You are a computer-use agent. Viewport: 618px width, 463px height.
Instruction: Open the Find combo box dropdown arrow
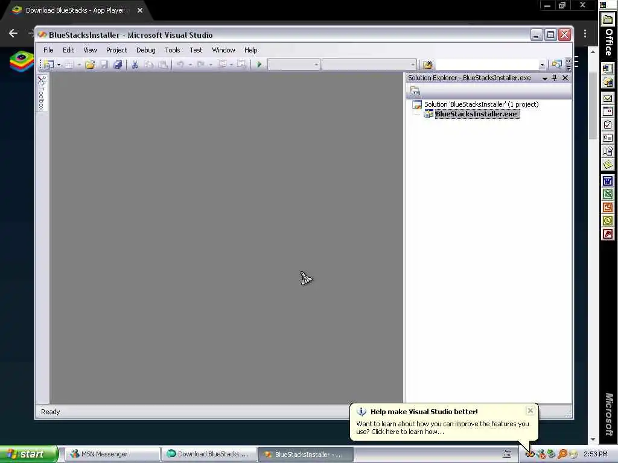(x=542, y=65)
